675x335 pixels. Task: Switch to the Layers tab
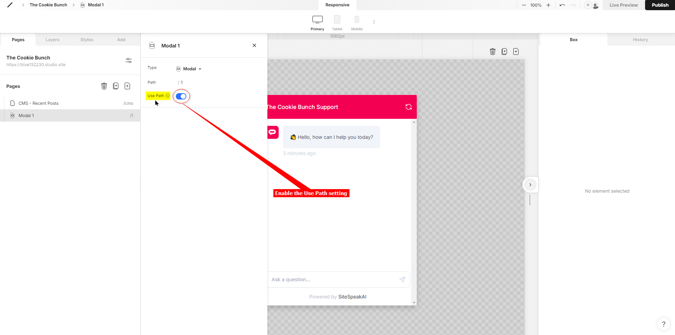(x=52, y=40)
